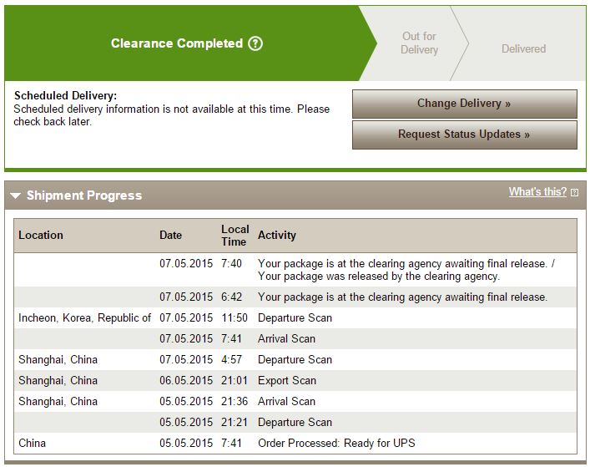Select the Order Processed: Ready for UPS row
Viewport: 590px width, 467px height.
(295, 443)
